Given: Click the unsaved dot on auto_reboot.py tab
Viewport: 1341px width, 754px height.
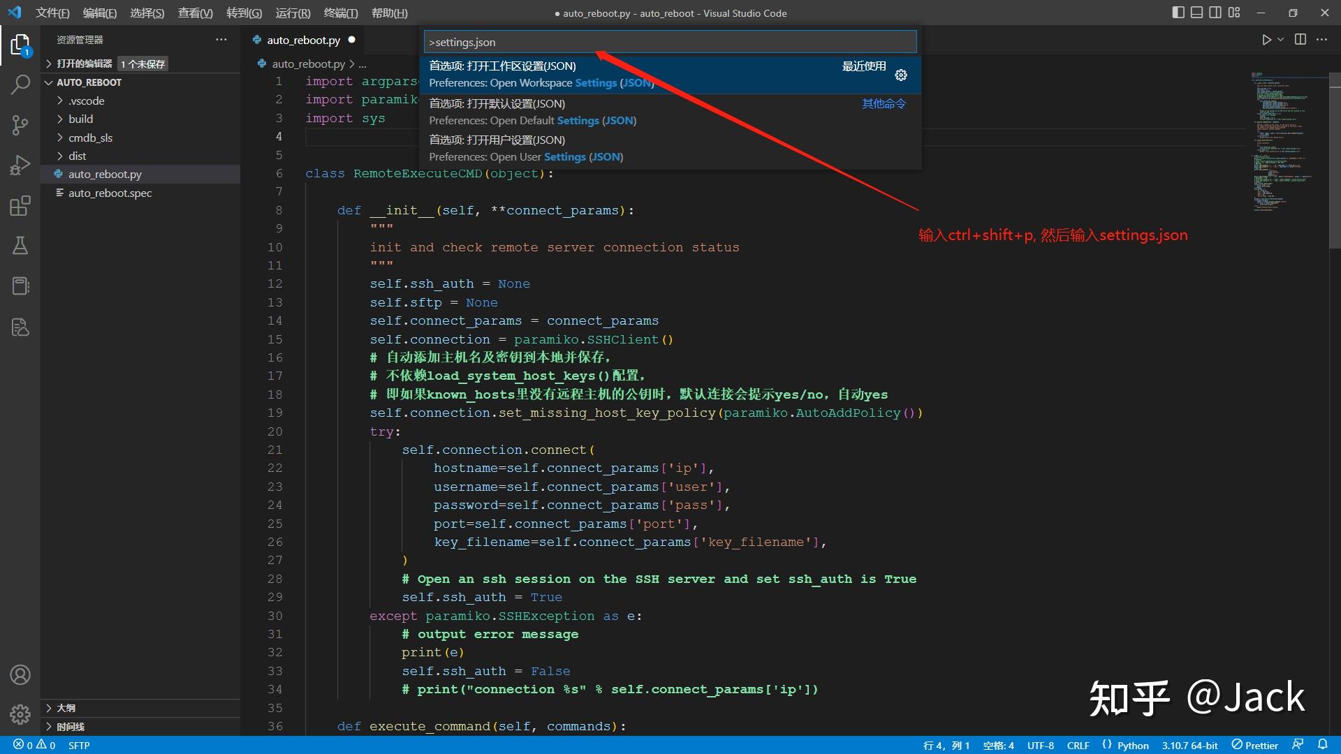Looking at the screenshot, I should pos(352,40).
